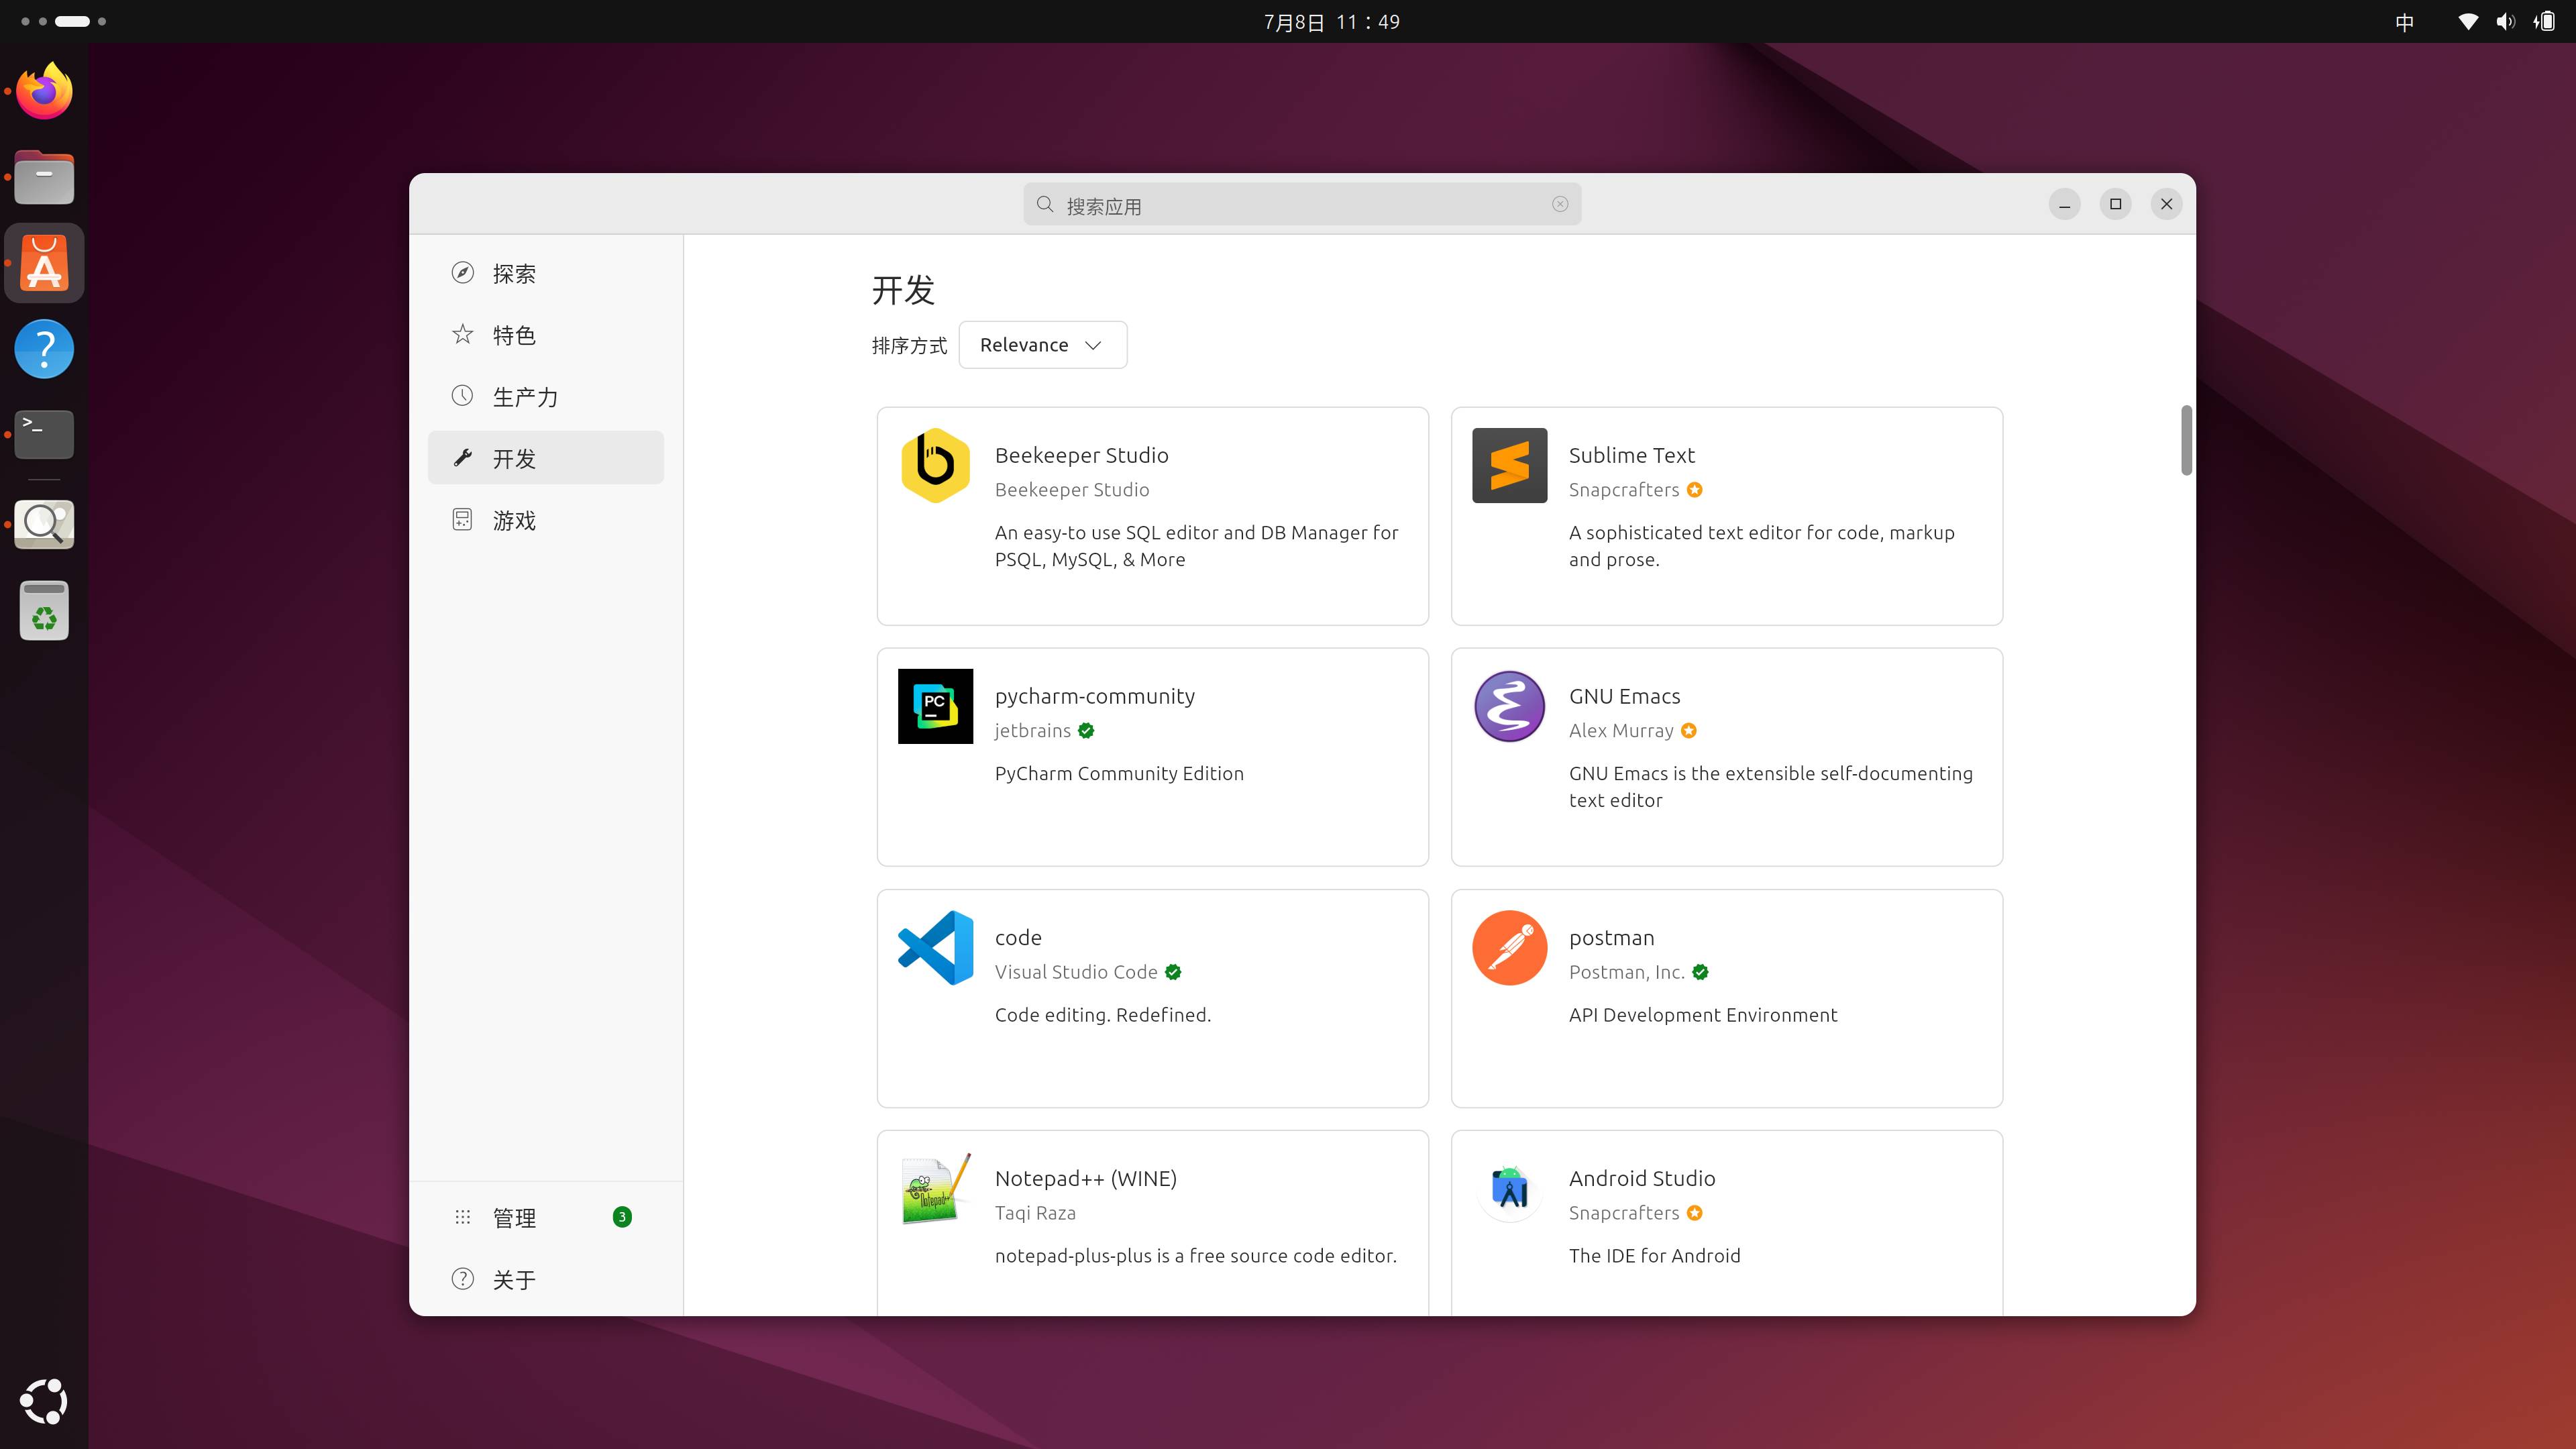Switch to 游戏 category

point(546,519)
